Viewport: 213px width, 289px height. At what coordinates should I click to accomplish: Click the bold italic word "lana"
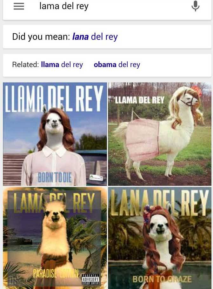(x=80, y=37)
